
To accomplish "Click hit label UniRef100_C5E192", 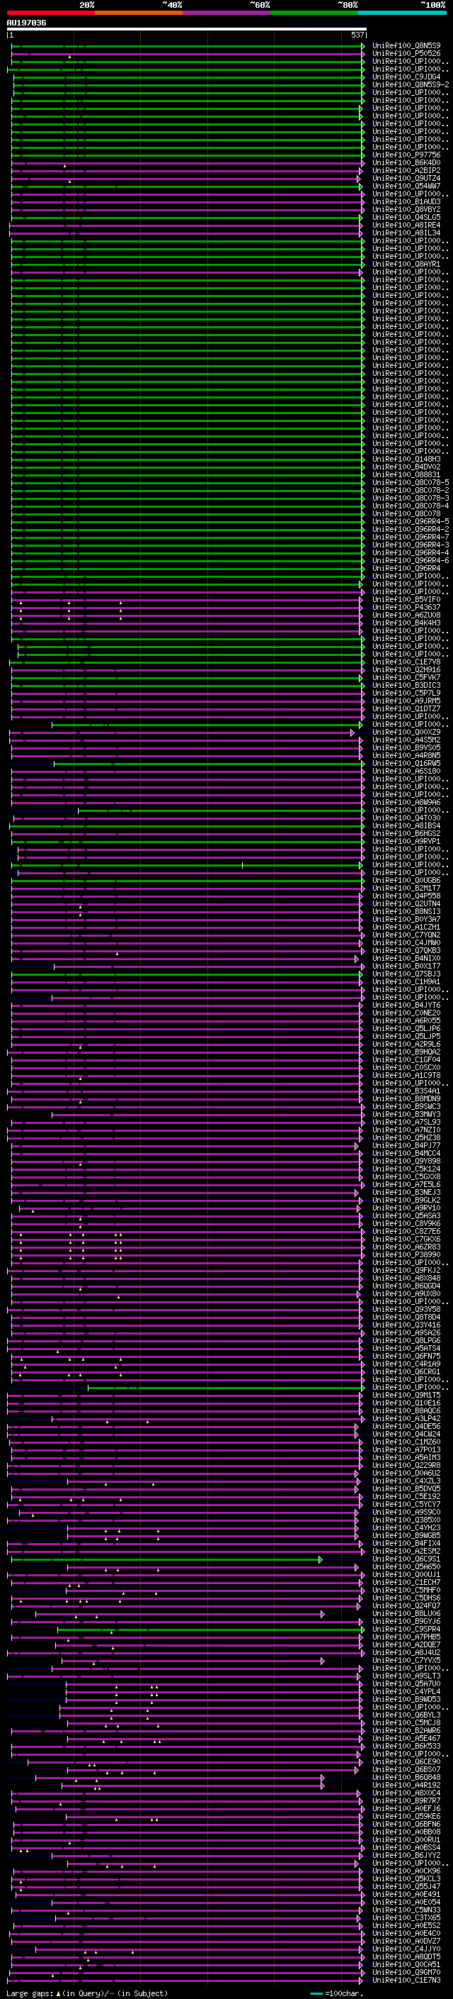I will pyautogui.click(x=406, y=1496).
